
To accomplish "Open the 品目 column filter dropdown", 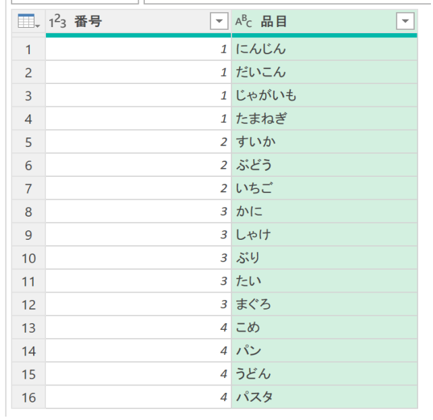I will pos(405,22).
